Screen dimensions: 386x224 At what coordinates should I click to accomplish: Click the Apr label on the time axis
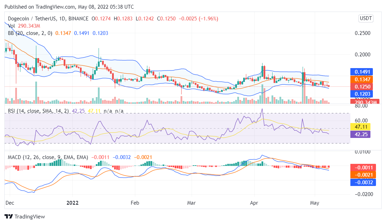[254, 203]
